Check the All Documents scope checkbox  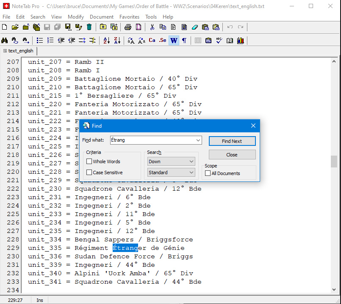point(208,173)
